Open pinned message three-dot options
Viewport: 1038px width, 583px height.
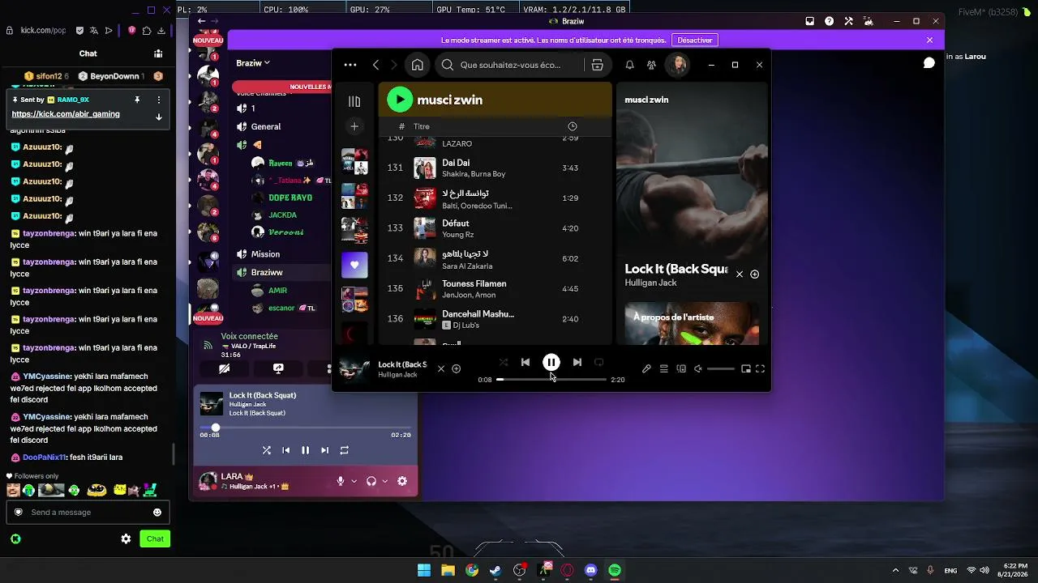[159, 100]
